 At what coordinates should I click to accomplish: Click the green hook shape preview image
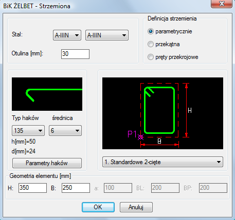tap(47, 94)
